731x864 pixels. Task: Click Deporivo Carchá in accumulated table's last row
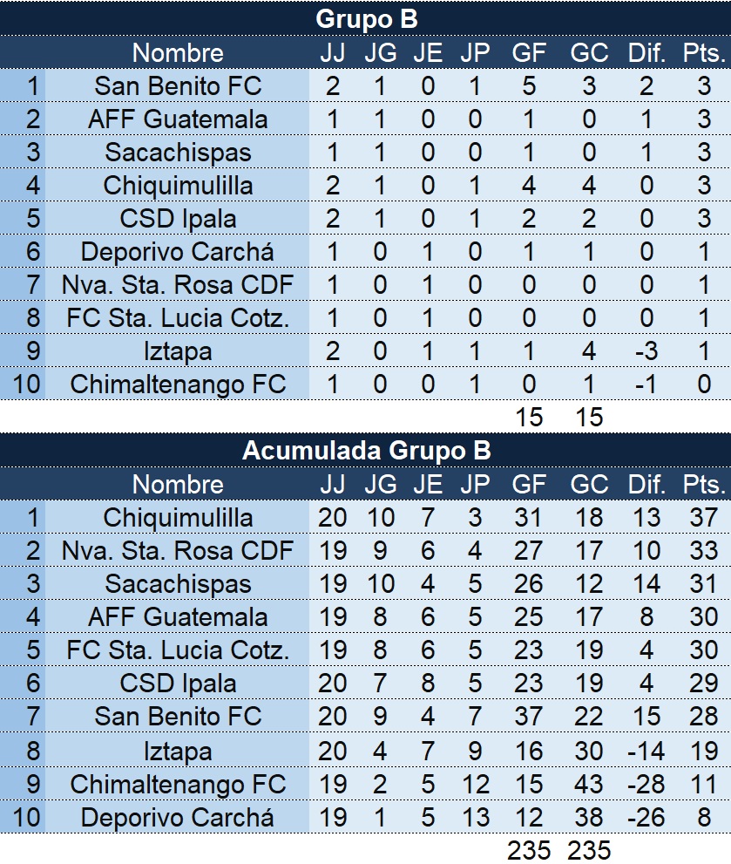coord(178,817)
